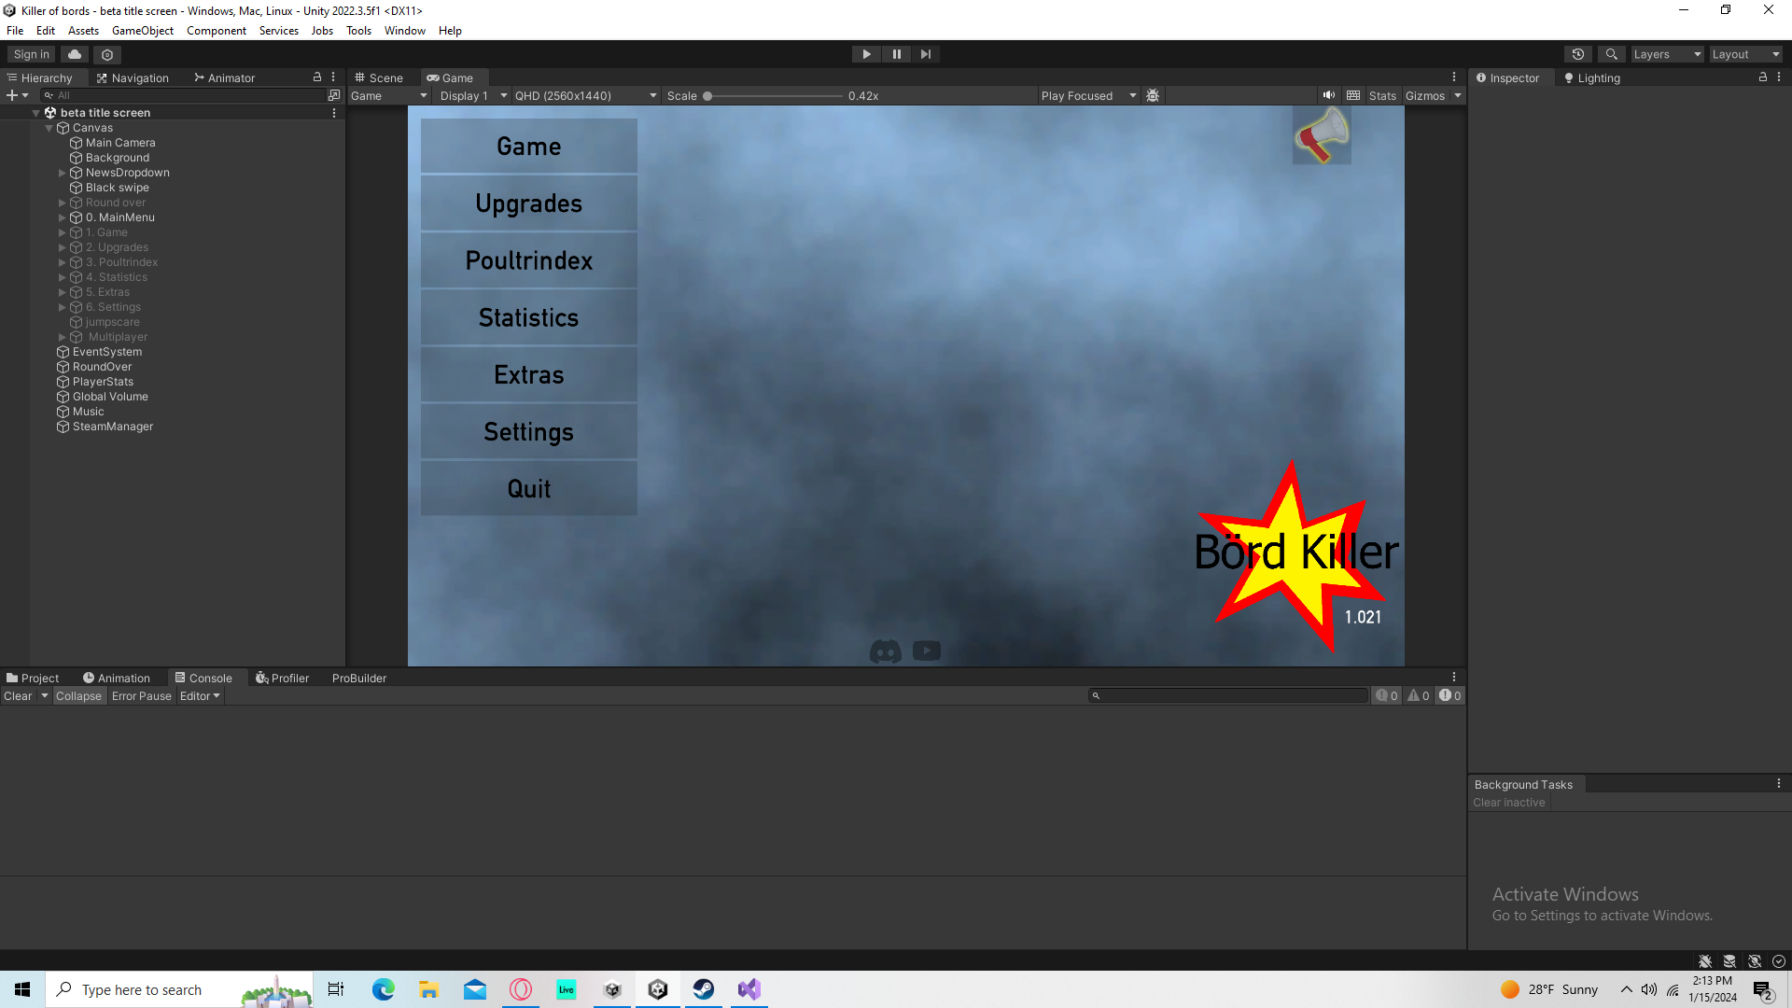This screenshot has height=1008, width=1792.
Task: Toggle the Stats overlay button
Action: 1382,95
